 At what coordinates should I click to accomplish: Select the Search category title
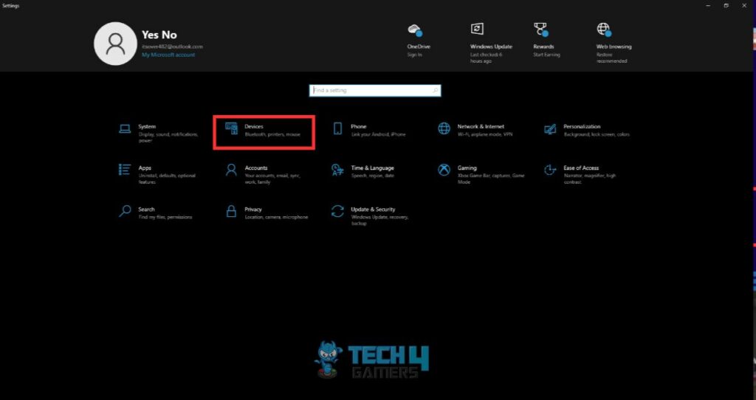pos(147,210)
